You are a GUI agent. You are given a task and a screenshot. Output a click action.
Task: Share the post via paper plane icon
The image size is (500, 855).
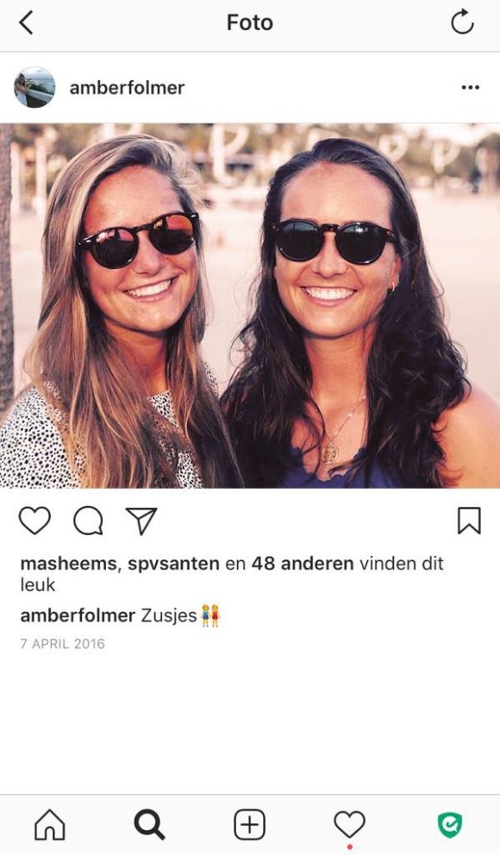[141, 521]
